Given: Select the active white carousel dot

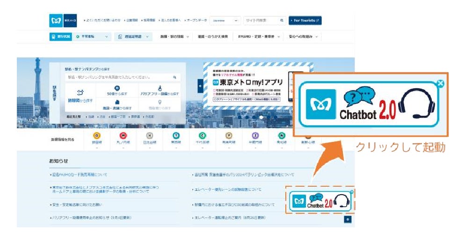Looking at the screenshot, I should coord(261,118).
